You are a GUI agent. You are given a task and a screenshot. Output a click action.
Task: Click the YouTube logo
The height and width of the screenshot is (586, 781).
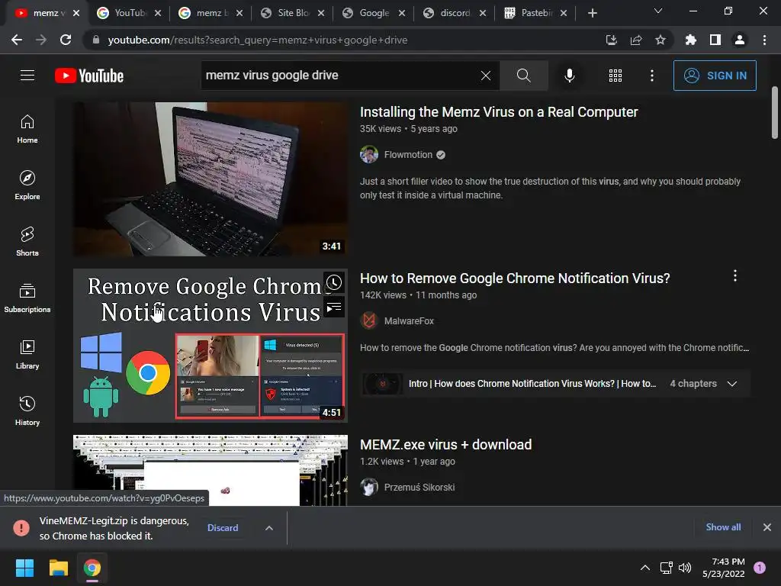click(89, 76)
